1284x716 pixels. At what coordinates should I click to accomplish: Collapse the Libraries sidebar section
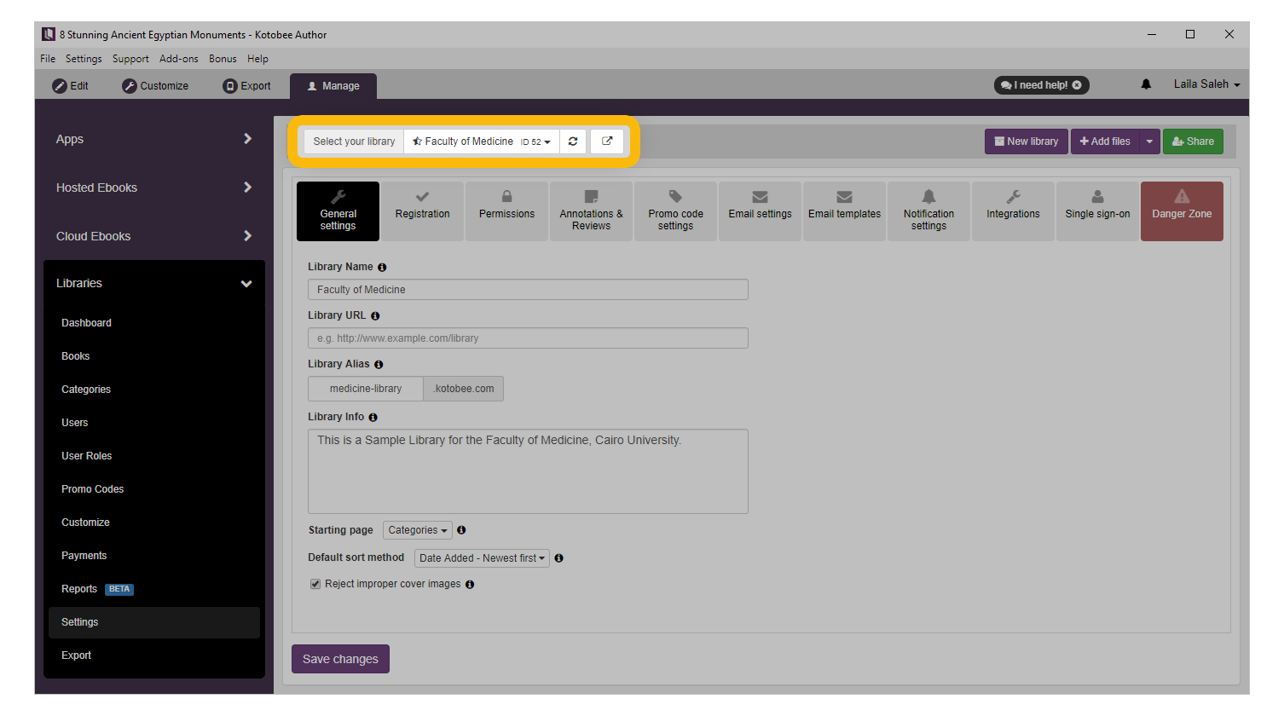tap(153, 283)
